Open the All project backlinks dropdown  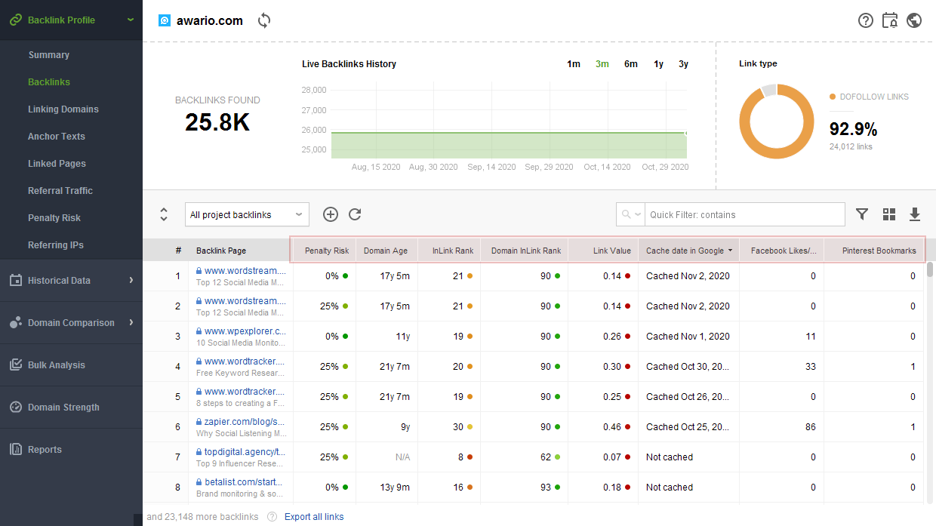coord(247,214)
